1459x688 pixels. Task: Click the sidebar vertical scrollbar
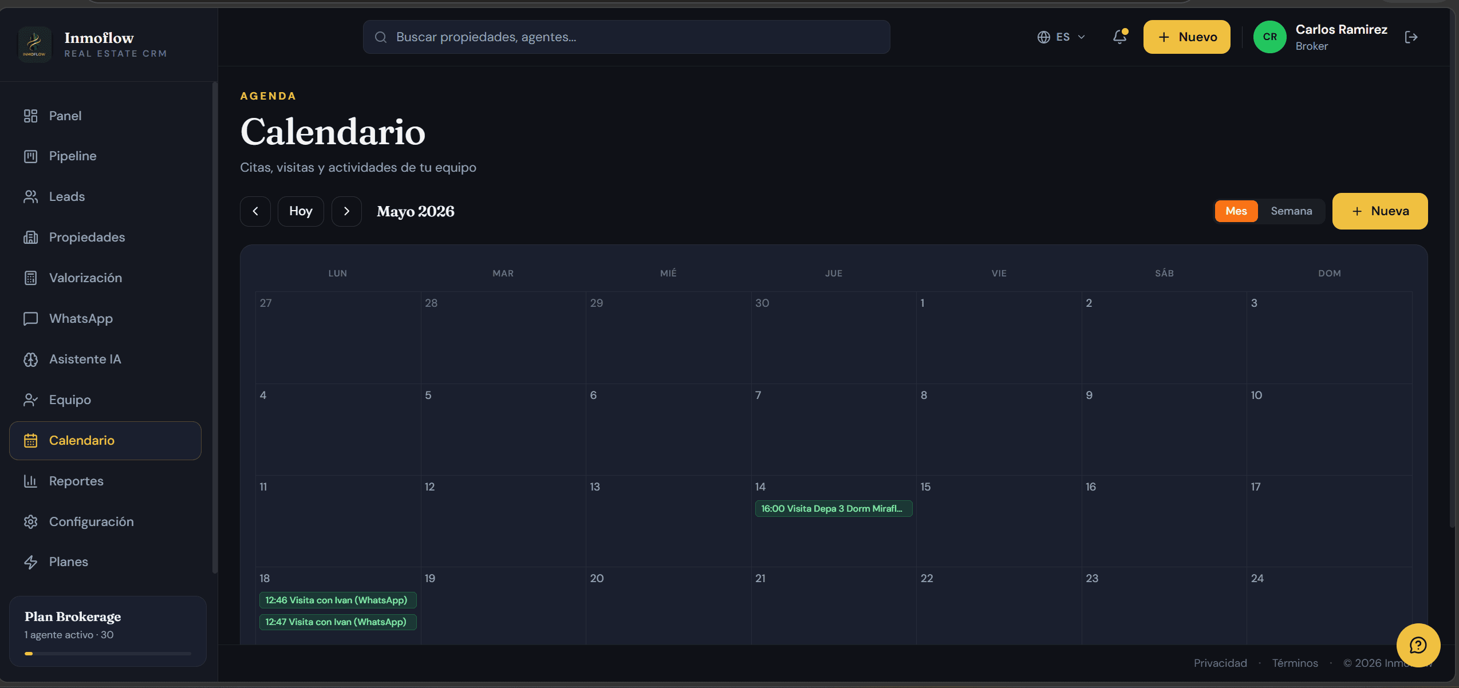[x=215, y=326]
